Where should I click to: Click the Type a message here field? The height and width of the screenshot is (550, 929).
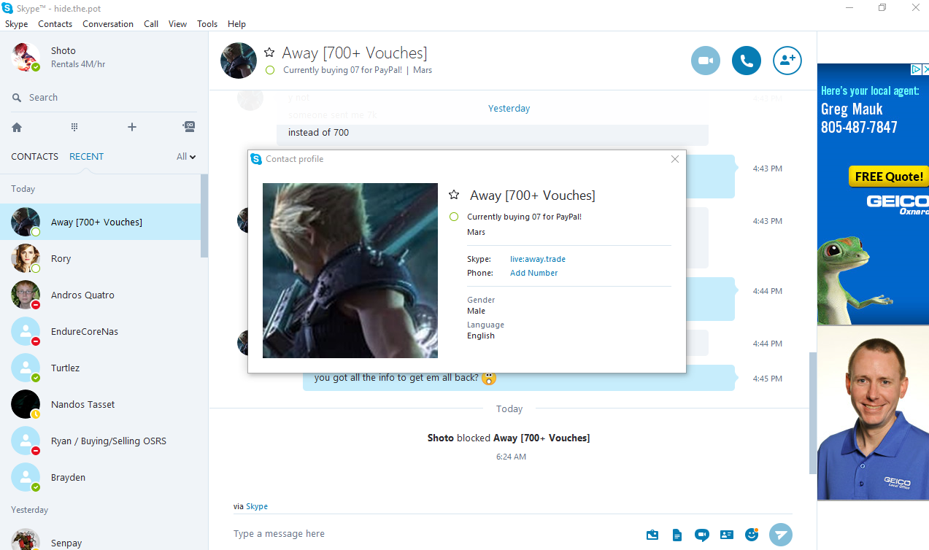434,534
